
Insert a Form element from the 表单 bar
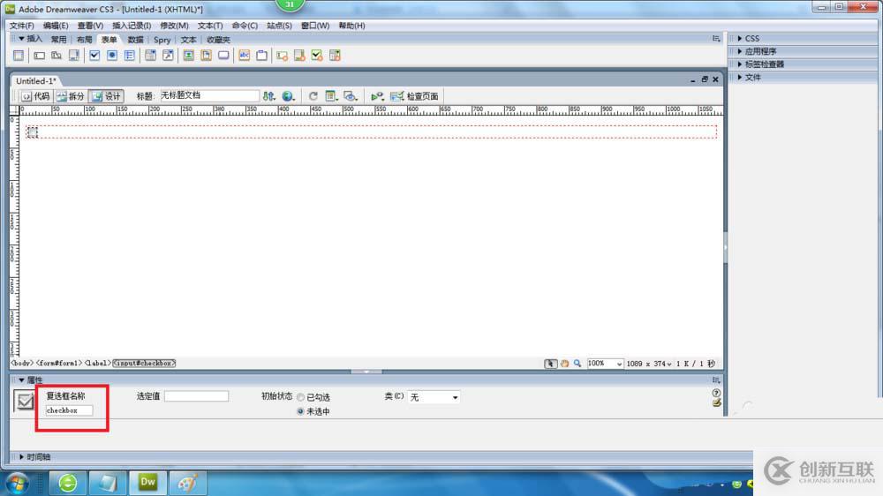(19, 56)
